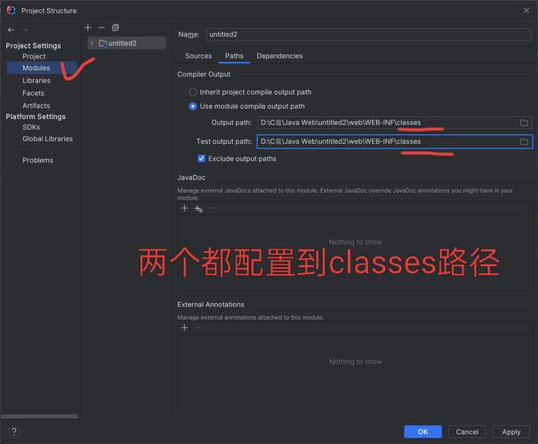Add a JavaDoc path with plus icon

[x=184, y=209]
